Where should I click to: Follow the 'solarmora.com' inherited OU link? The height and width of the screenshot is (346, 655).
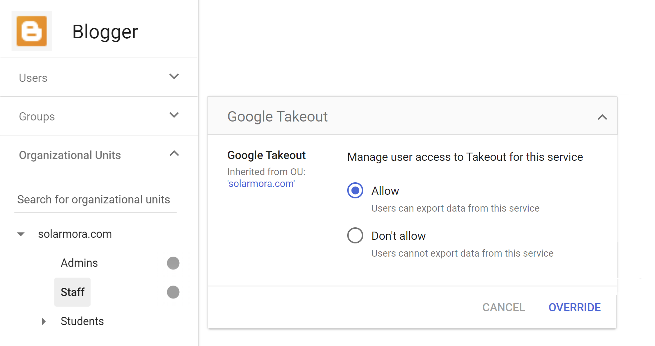pyautogui.click(x=261, y=184)
